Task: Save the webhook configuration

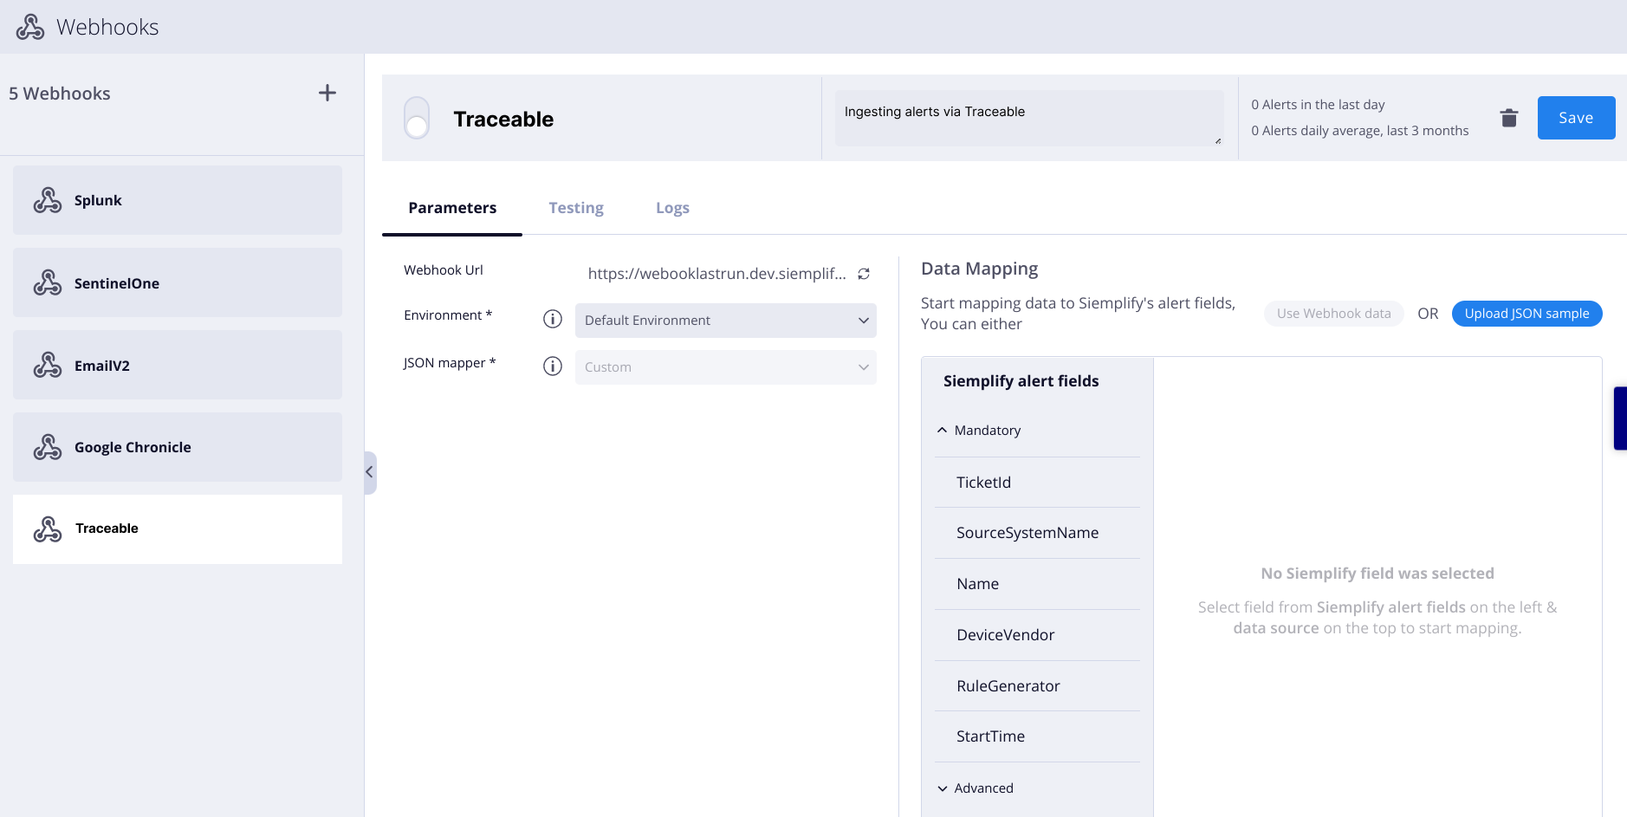Action: click(1576, 118)
